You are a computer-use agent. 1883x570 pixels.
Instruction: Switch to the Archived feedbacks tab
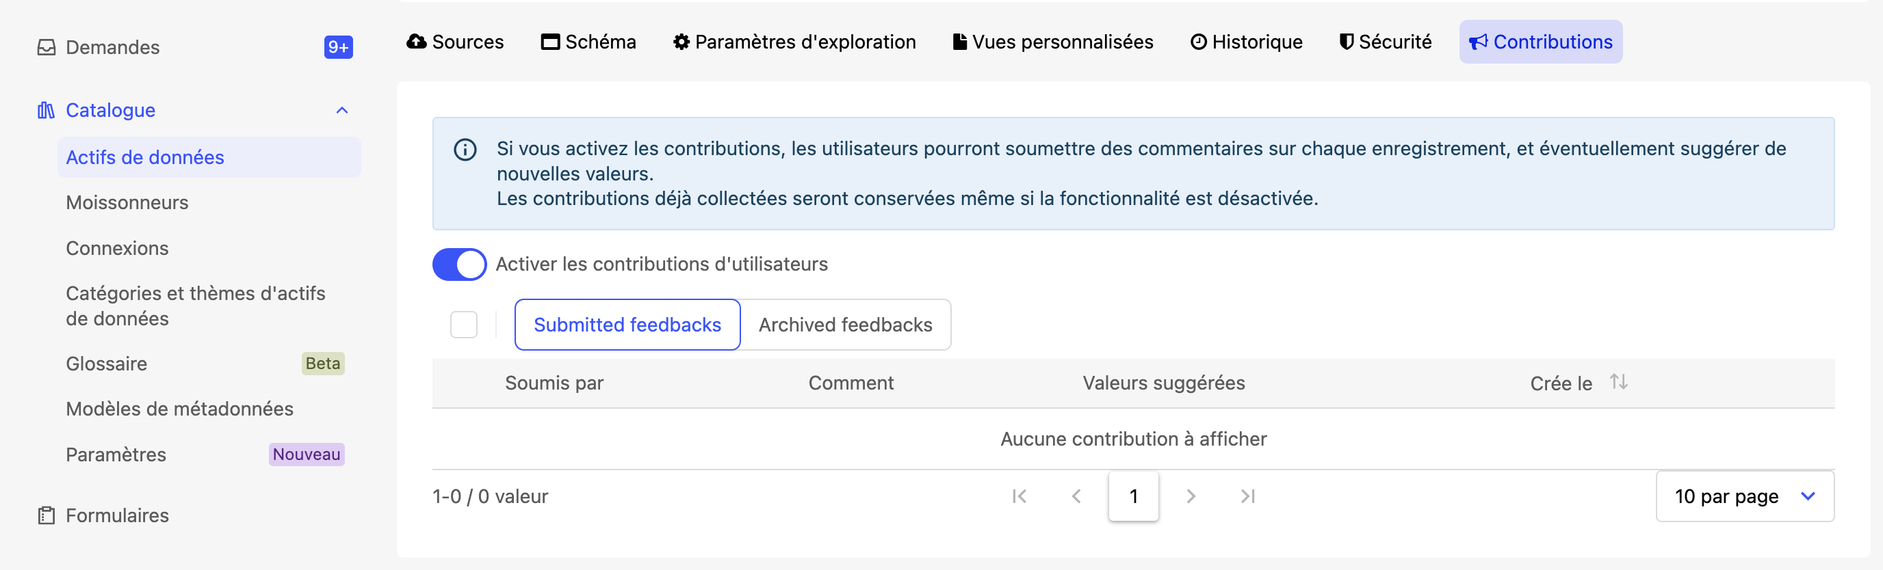coord(845,325)
